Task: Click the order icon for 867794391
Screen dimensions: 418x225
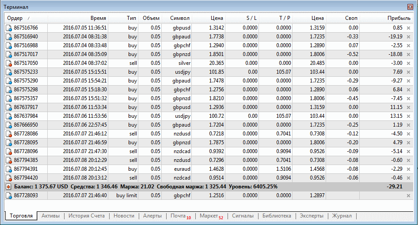Action: 9,169
